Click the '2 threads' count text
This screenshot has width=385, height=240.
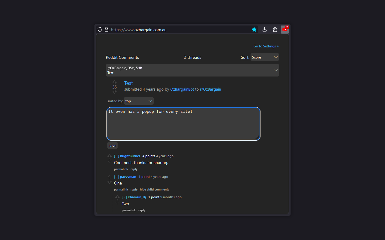pos(192,57)
